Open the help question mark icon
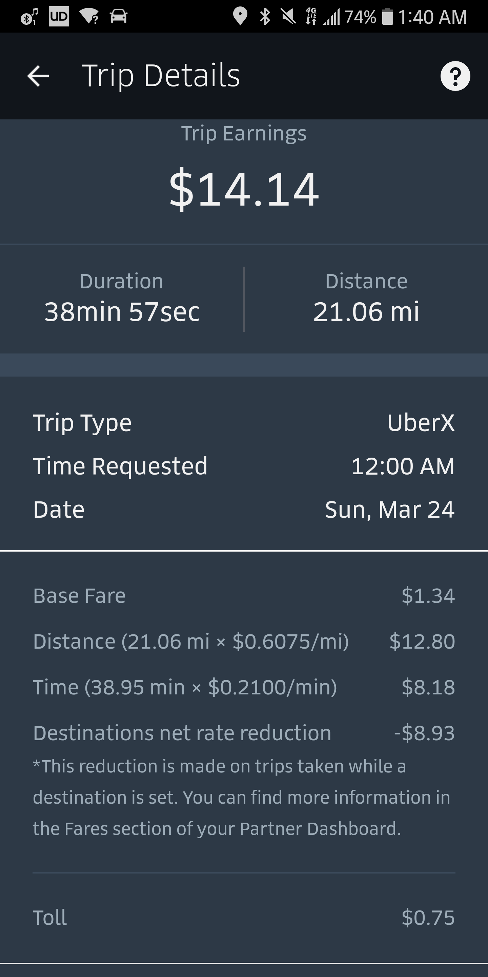 pos(455,76)
